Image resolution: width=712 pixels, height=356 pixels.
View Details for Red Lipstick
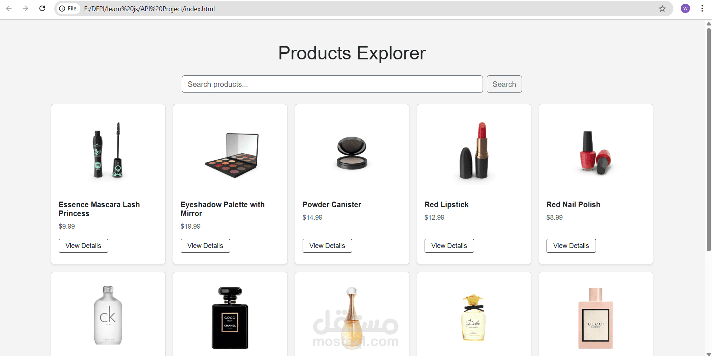pyautogui.click(x=449, y=246)
